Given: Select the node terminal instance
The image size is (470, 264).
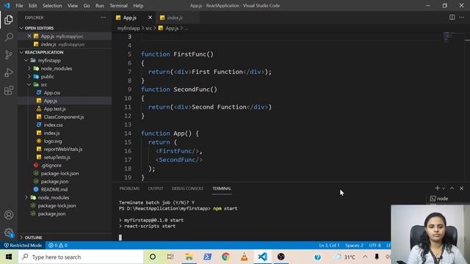Looking at the screenshot, I should 439,199.
